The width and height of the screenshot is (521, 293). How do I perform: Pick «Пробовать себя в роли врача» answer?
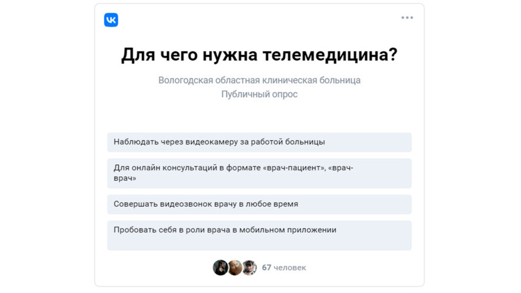[x=259, y=235]
